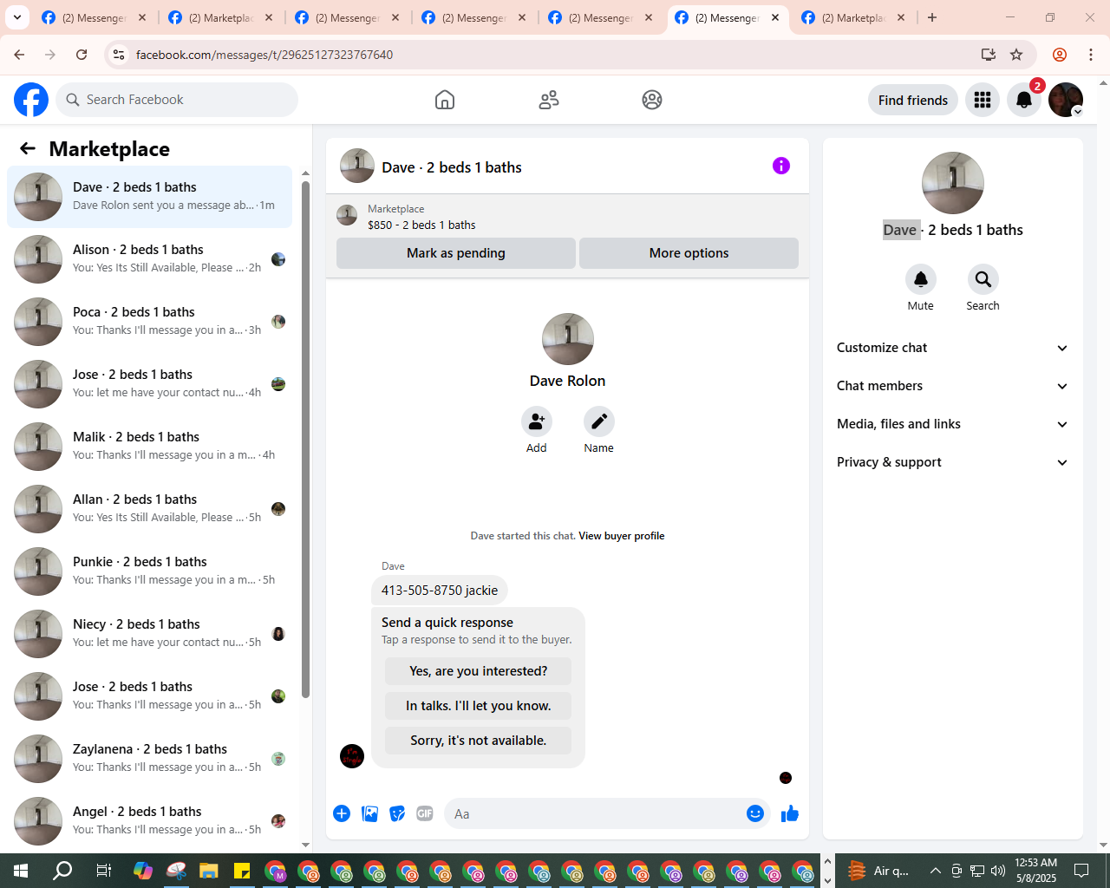Mute this conversation bell
Screen dimensions: 1110x888
[921, 279]
